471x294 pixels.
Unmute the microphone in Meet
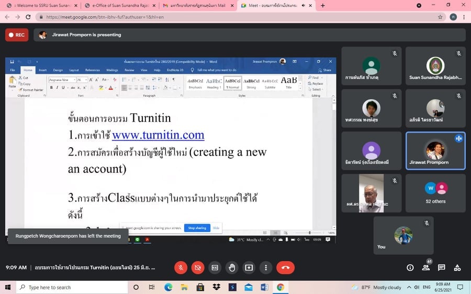point(181,267)
